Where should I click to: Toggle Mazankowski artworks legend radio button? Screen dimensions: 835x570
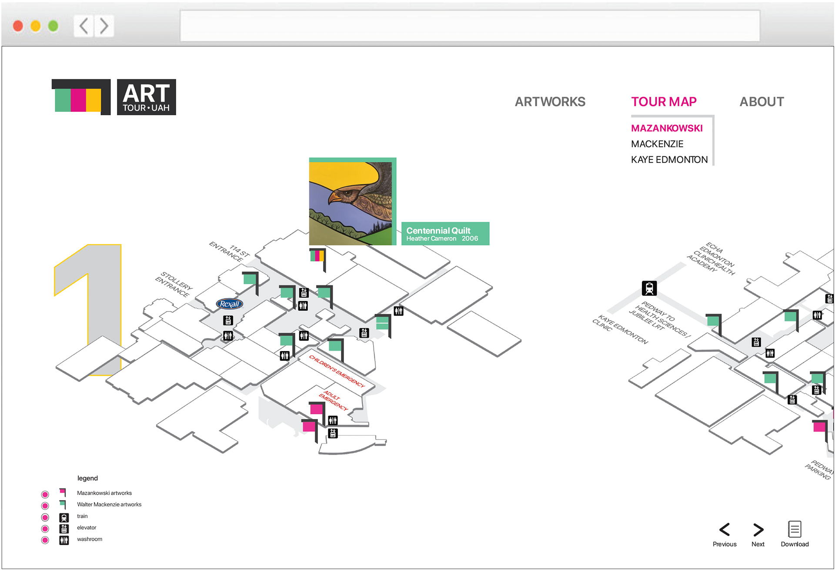(x=45, y=494)
